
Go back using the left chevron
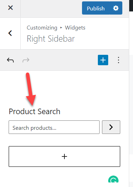tap(10, 33)
